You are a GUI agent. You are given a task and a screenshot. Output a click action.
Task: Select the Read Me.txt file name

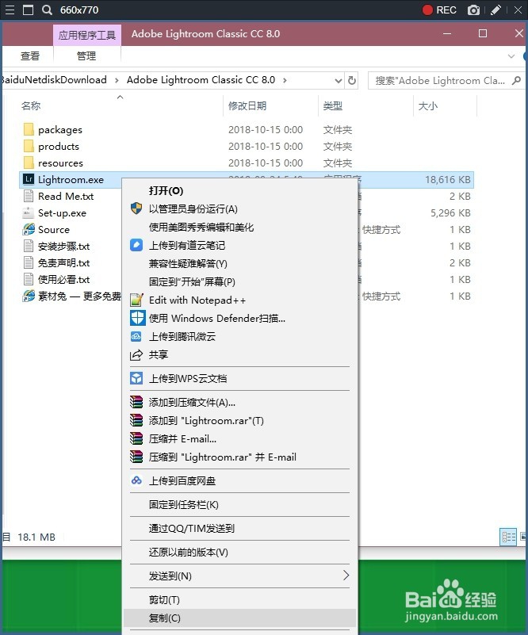coord(66,196)
